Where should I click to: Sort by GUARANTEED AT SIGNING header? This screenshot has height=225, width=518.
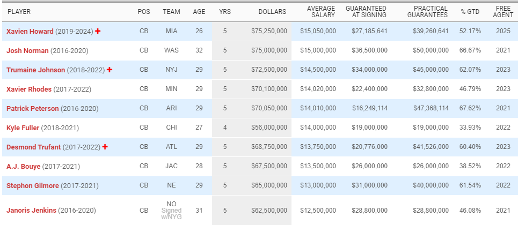[x=367, y=12]
